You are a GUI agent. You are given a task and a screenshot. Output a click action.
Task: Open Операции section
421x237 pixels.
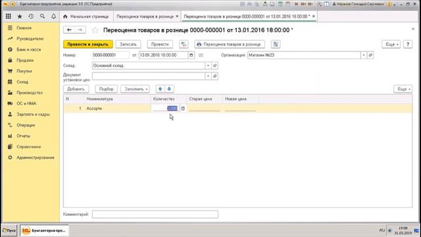26,125
